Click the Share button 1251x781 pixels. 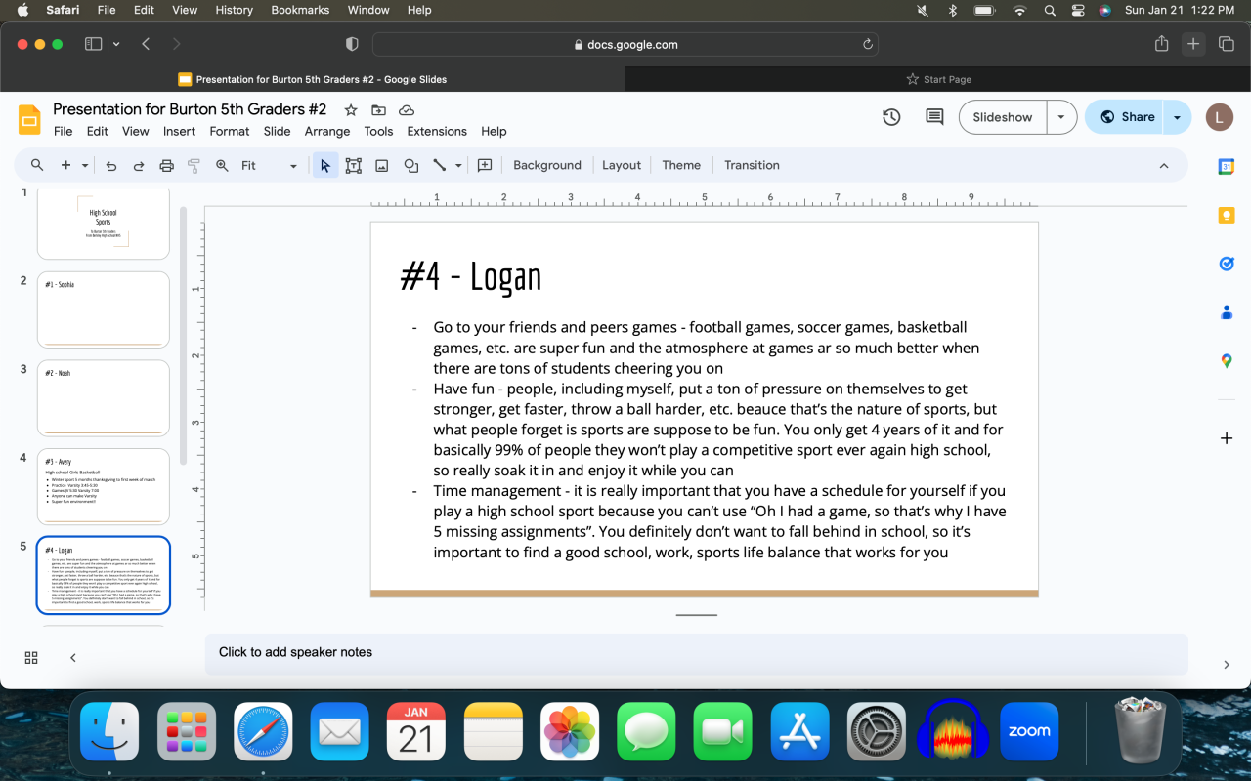(x=1128, y=117)
